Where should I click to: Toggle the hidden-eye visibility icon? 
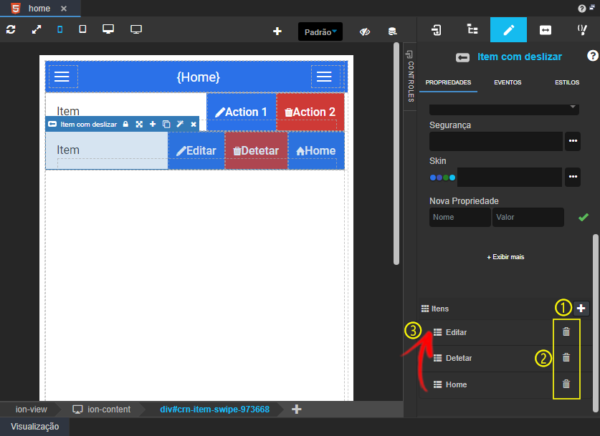(x=365, y=32)
